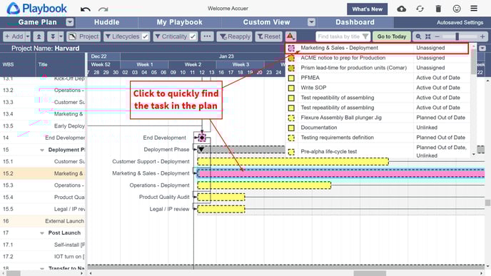Viewport: 491px width, 276px height.
Task: Click the What's New button
Action: coord(367,9)
